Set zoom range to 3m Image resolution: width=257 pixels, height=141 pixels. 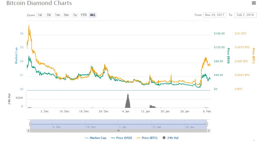66,15
